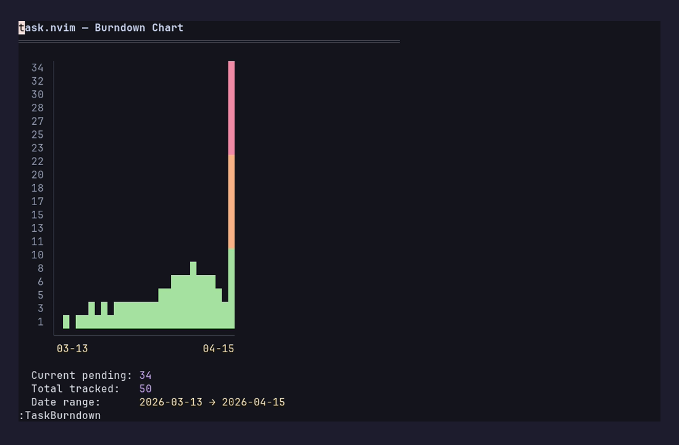This screenshot has width=679, height=445.
Task: Click the y-axis label 10
Action: (x=37, y=255)
